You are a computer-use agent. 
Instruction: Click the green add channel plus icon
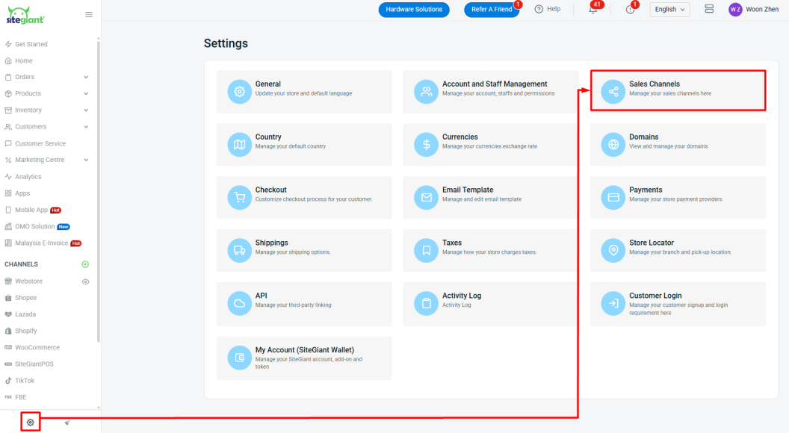coord(85,264)
